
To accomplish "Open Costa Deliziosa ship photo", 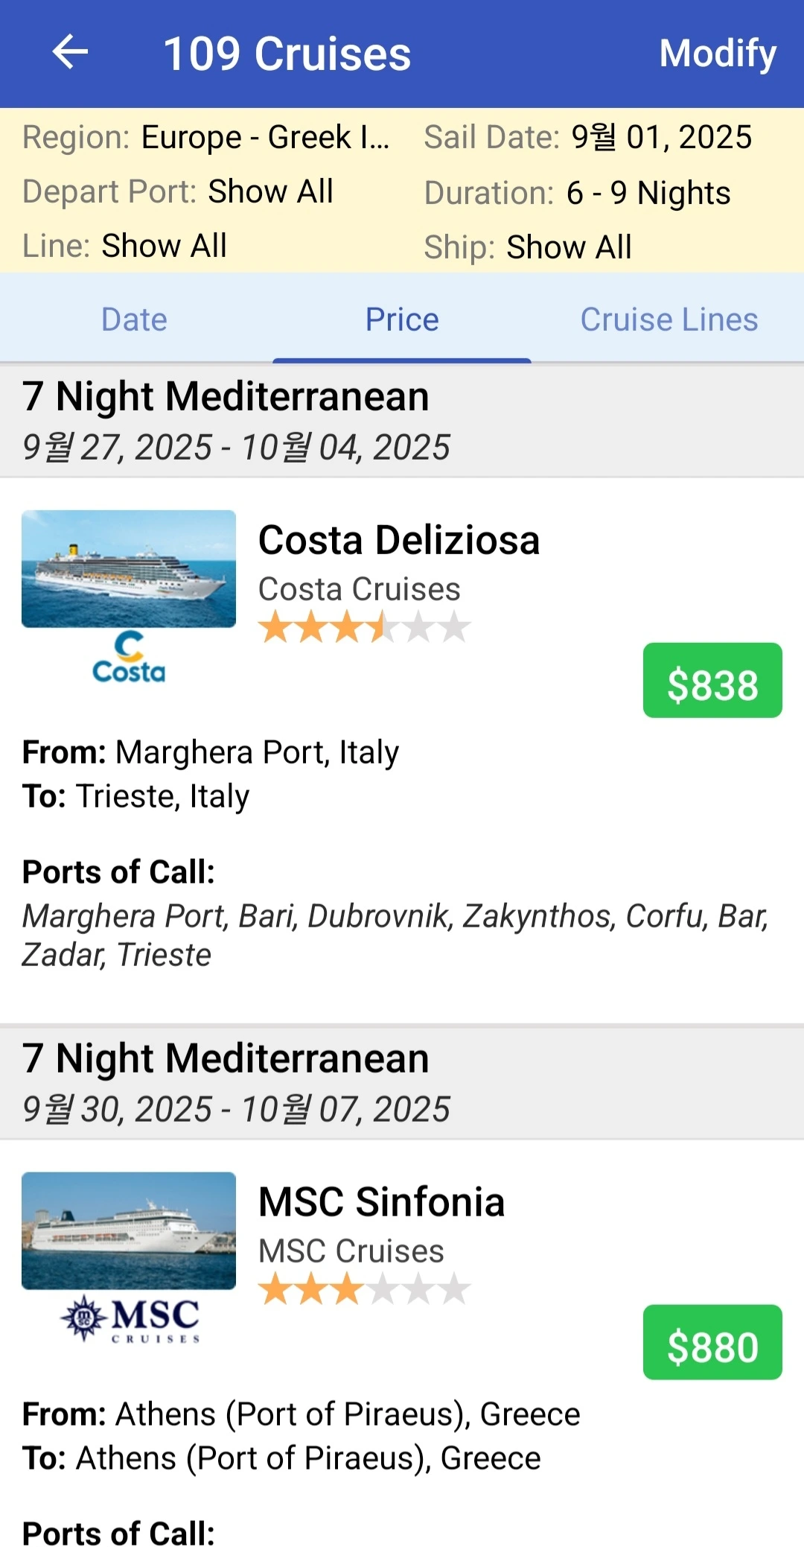I will (129, 569).
